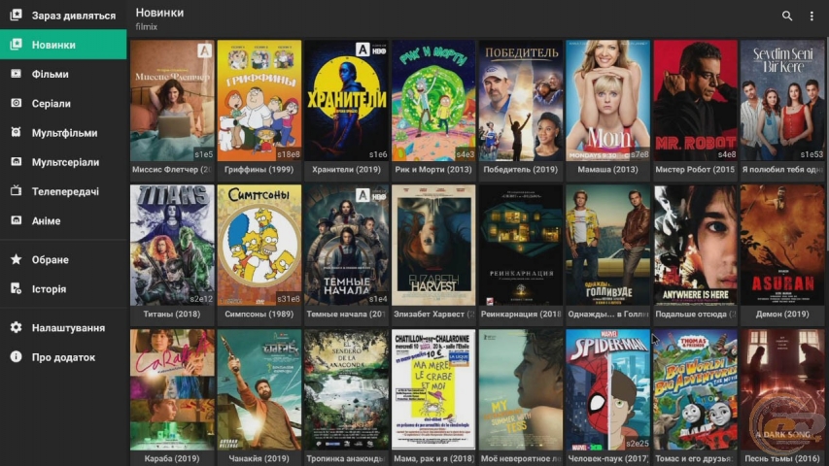The image size is (829, 466).
Task: Open Обране favorites list
Action: (63, 259)
